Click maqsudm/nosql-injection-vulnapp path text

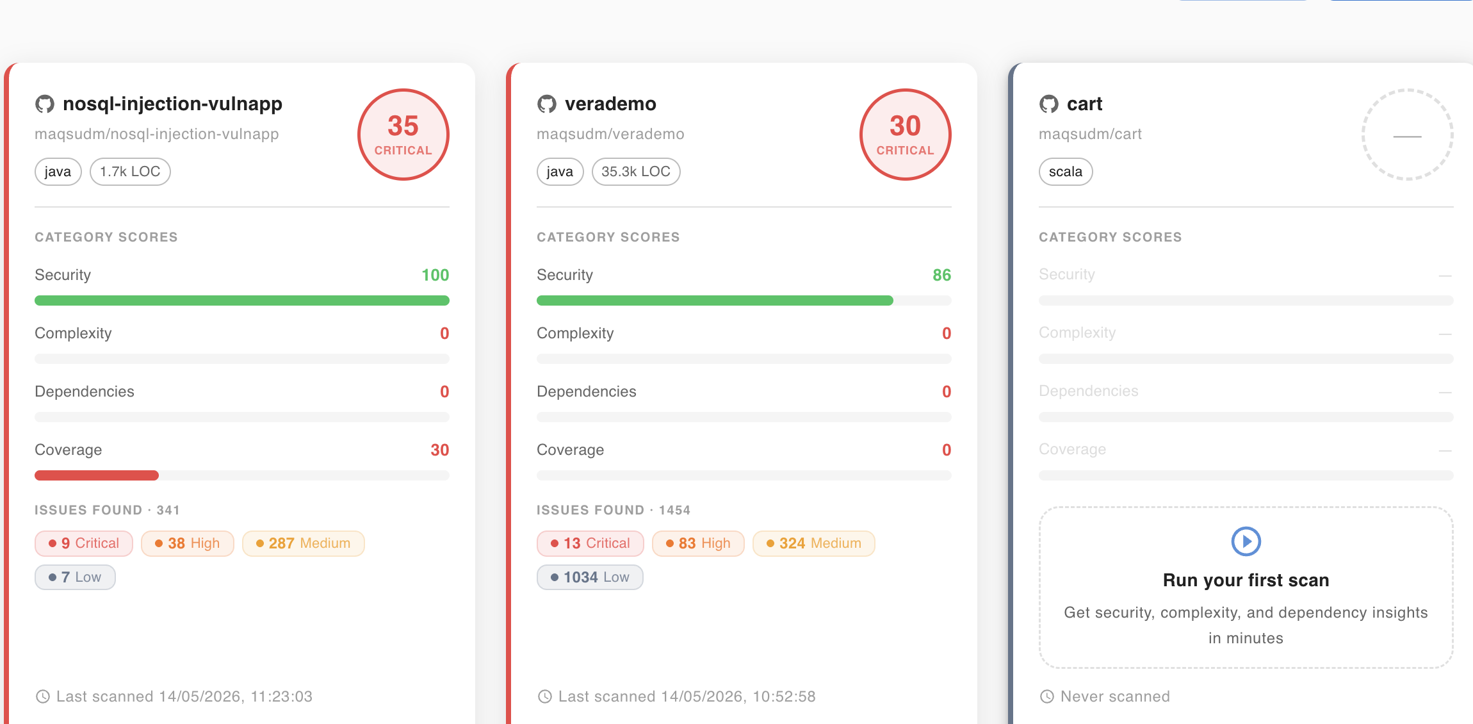click(157, 134)
